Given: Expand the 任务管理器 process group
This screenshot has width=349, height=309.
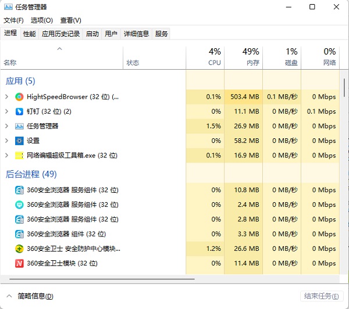Looking at the screenshot, I should (6, 126).
